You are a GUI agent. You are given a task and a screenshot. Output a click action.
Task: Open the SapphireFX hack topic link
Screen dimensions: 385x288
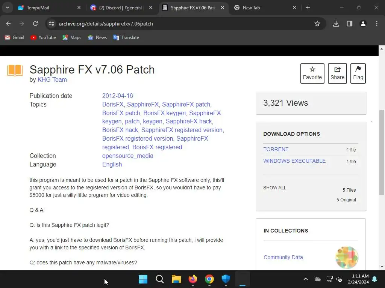coord(189,121)
